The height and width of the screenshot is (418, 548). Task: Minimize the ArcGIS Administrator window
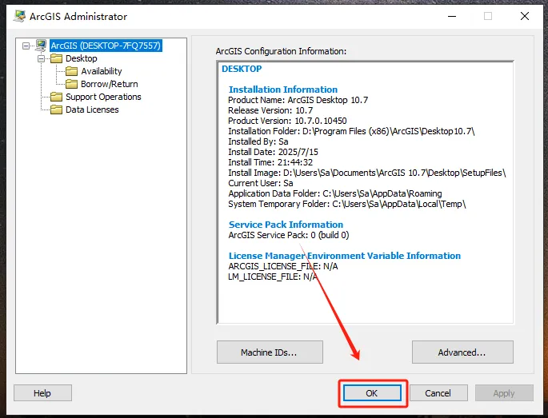(x=452, y=16)
